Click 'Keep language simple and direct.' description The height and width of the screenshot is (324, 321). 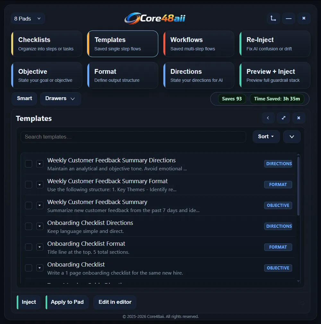[x=85, y=231]
